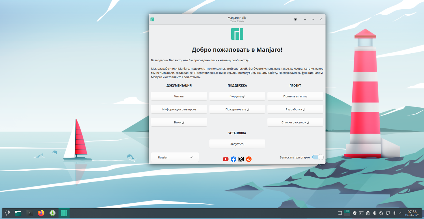
Task: Select the upper virtual desktop in pager
Action: point(347,211)
